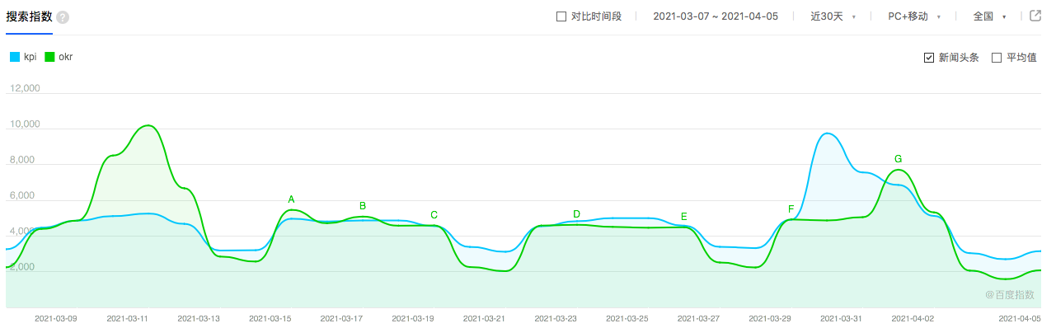
Task: Click news marker E on chart
Action: coord(684,217)
